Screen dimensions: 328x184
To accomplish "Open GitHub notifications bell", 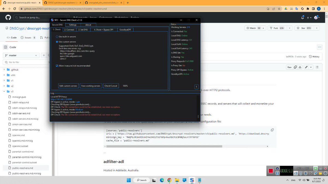I will pyautogui.click(x=303, y=17).
